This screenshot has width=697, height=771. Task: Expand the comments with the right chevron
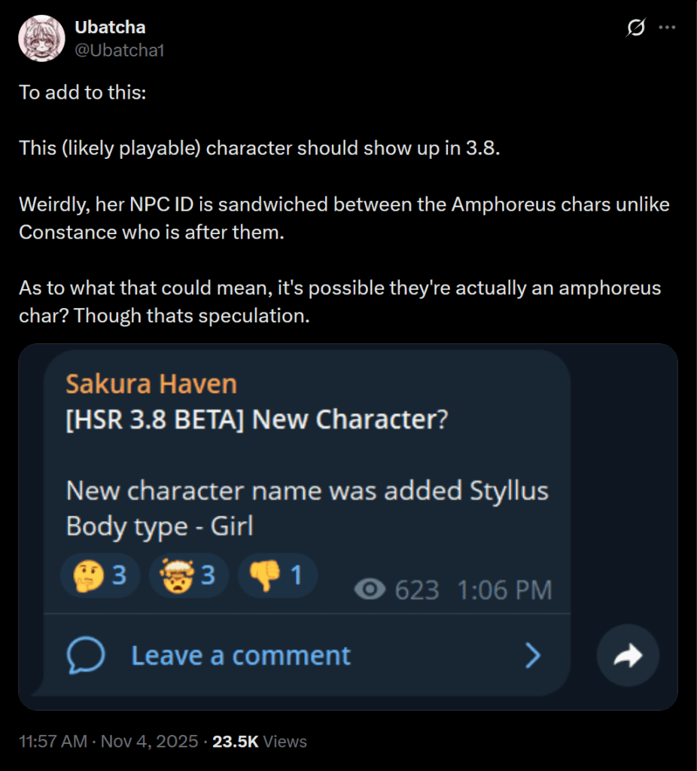pos(534,655)
